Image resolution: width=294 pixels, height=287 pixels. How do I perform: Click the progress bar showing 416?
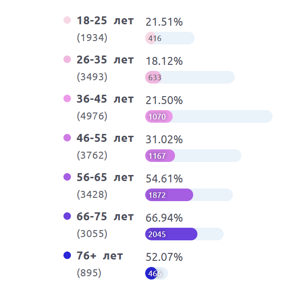click(x=170, y=38)
